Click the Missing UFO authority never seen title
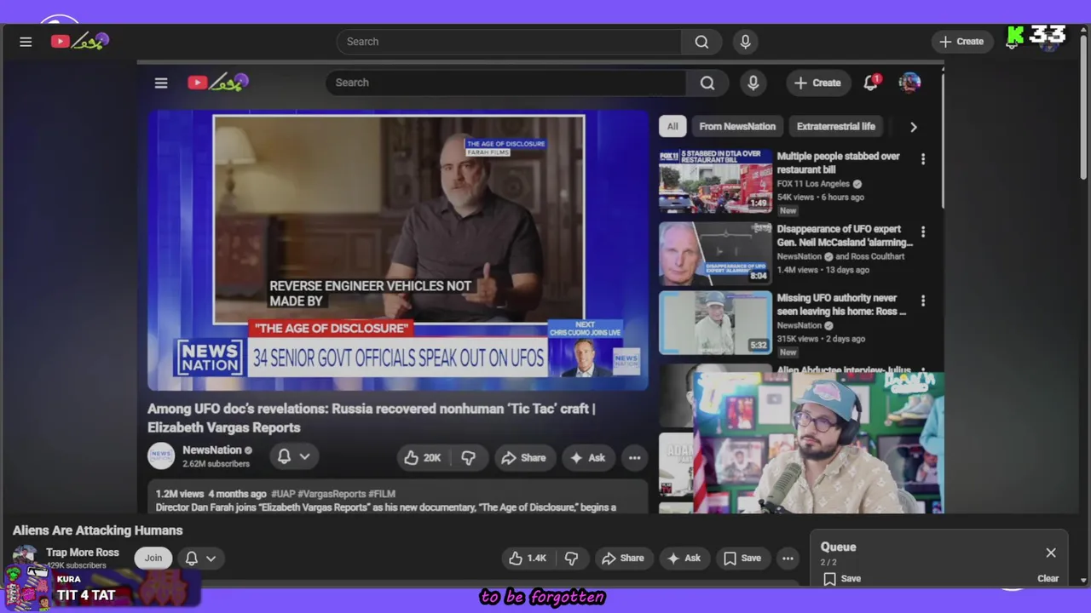The image size is (1091, 613). click(840, 305)
